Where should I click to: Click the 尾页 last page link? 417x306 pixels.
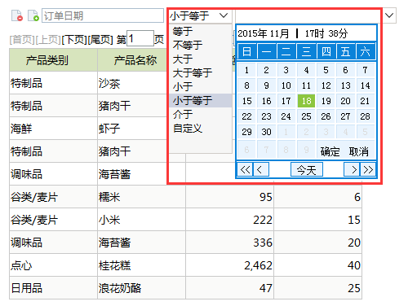[x=100, y=40]
